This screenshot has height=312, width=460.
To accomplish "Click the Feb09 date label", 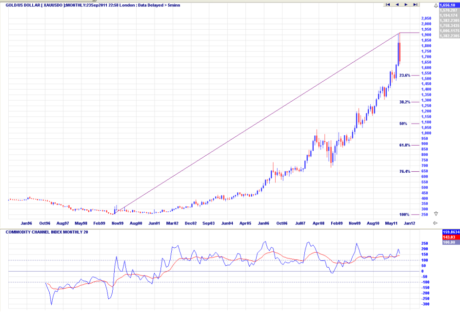I will [x=337, y=223].
